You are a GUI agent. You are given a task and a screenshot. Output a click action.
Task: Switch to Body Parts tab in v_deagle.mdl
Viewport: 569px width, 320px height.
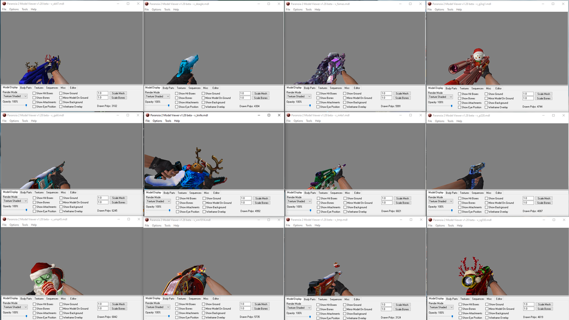coord(168,88)
